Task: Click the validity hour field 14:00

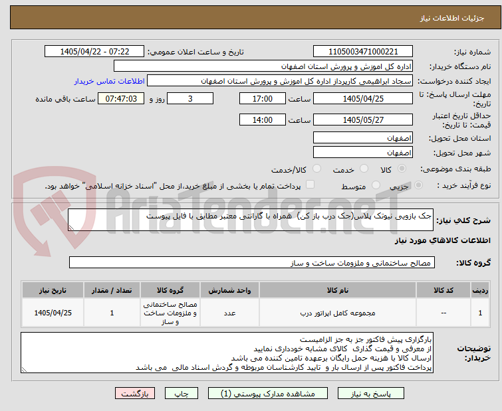Action: pyautogui.click(x=263, y=120)
